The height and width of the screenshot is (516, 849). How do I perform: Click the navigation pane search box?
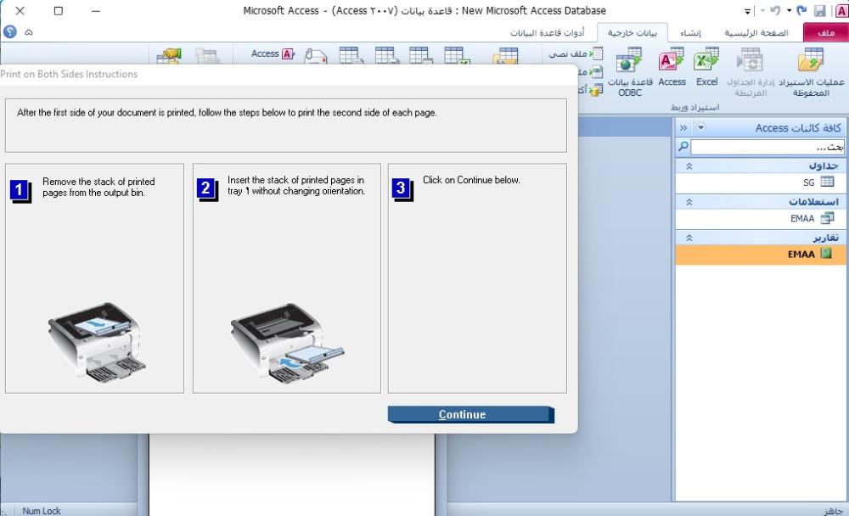[x=767, y=147]
